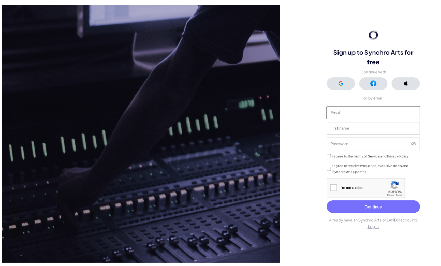Image resolution: width=441 pixels, height=266 pixels.
Task: Click the Sign up to Synchro Arts heading
Action: 373,57
